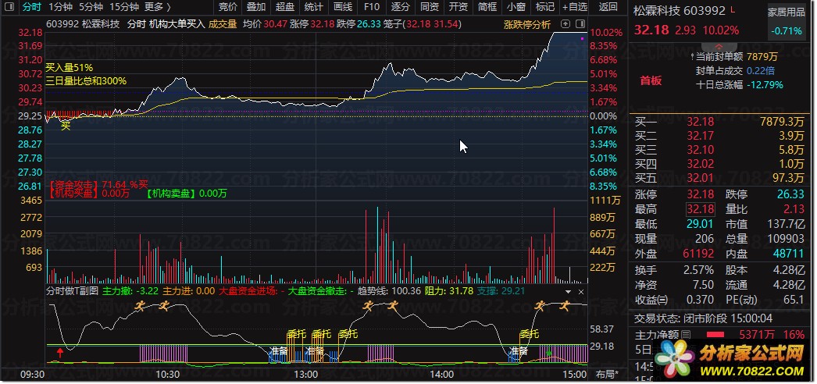Select the 成交量 volume indicator label

[x=223, y=24]
